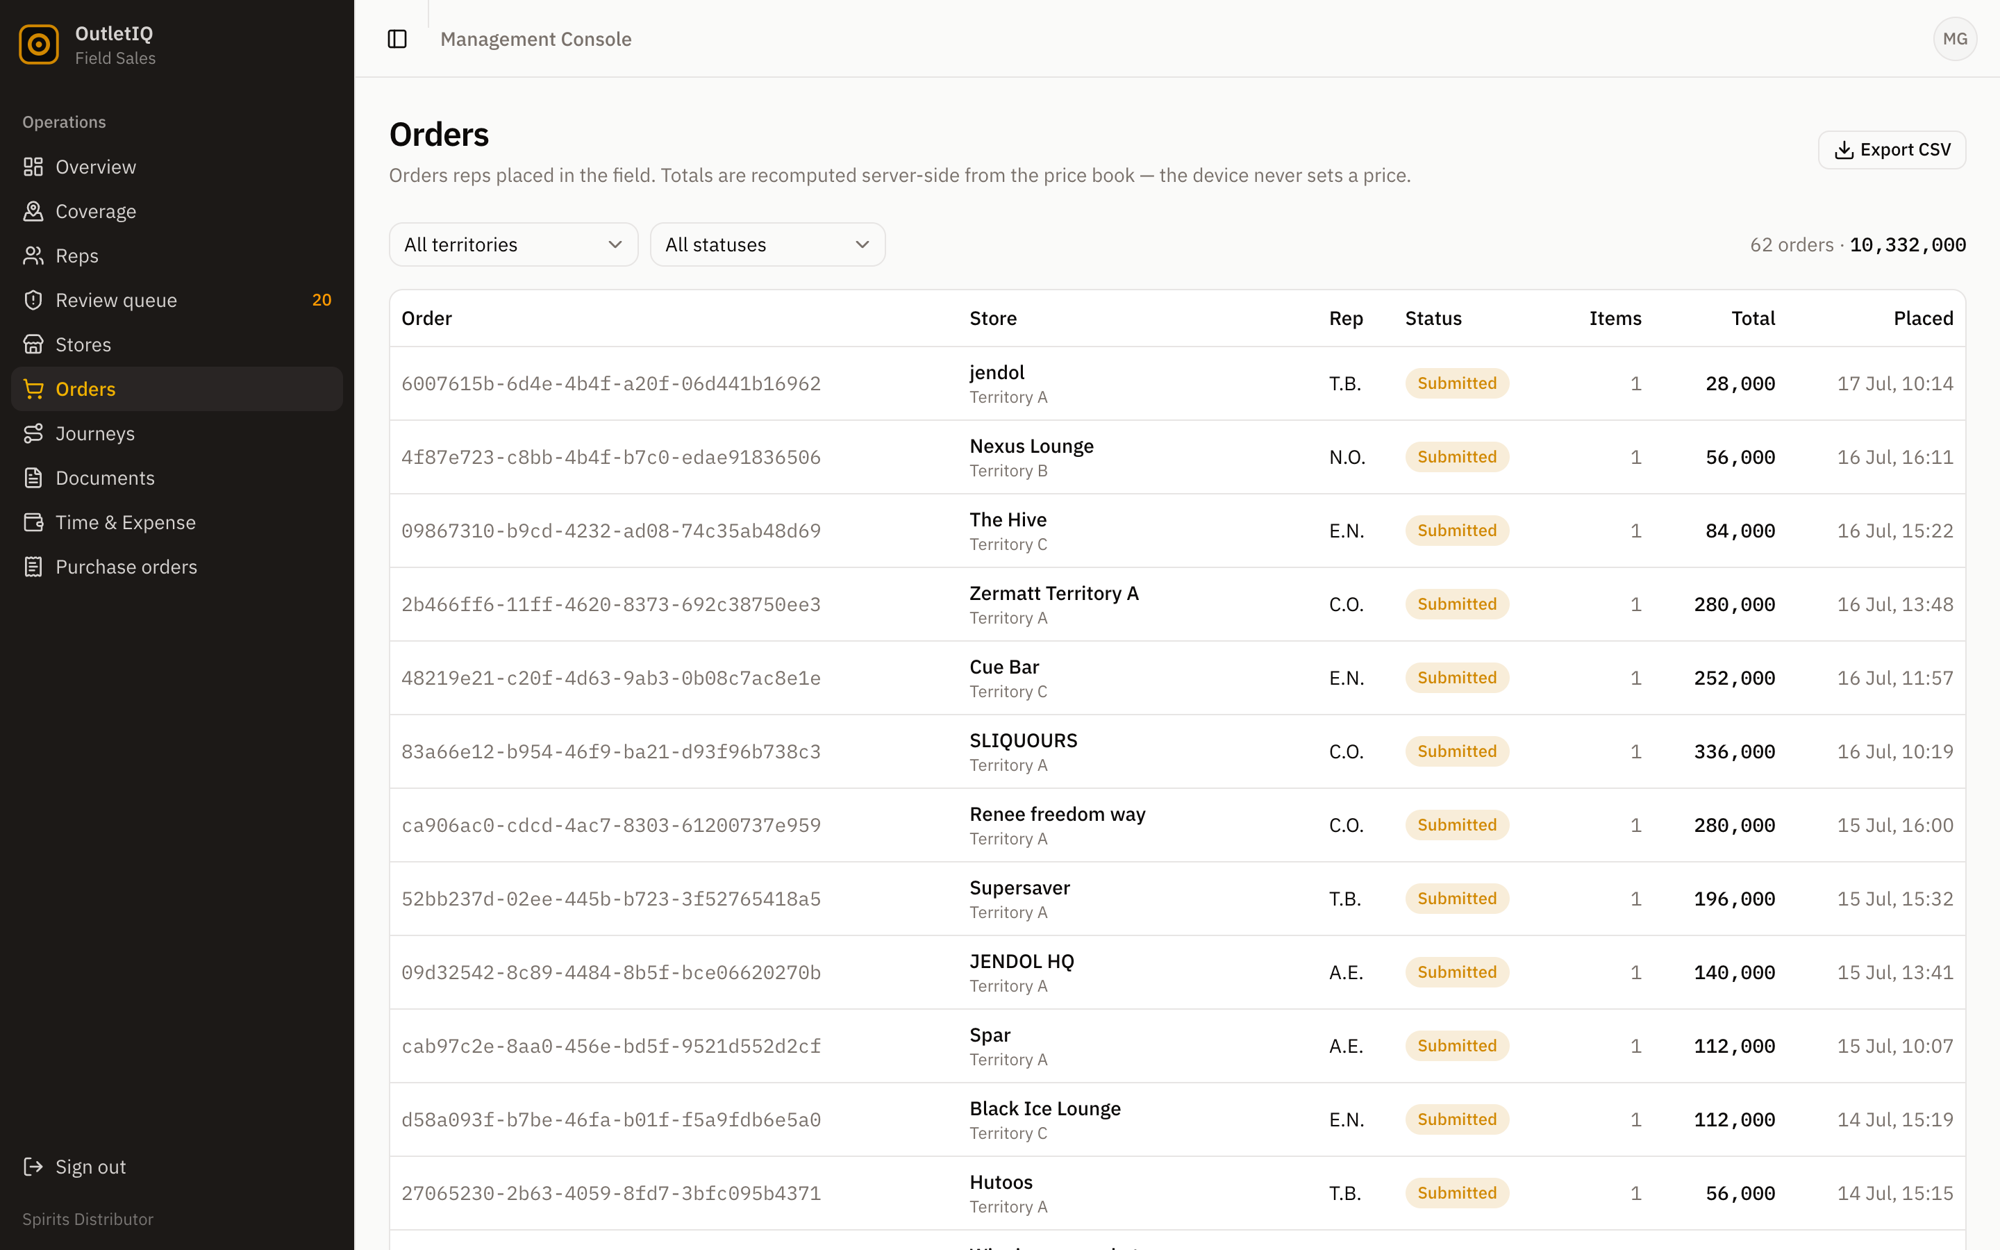Click the Store column header
Image resolution: width=2000 pixels, height=1250 pixels.
tap(992, 318)
